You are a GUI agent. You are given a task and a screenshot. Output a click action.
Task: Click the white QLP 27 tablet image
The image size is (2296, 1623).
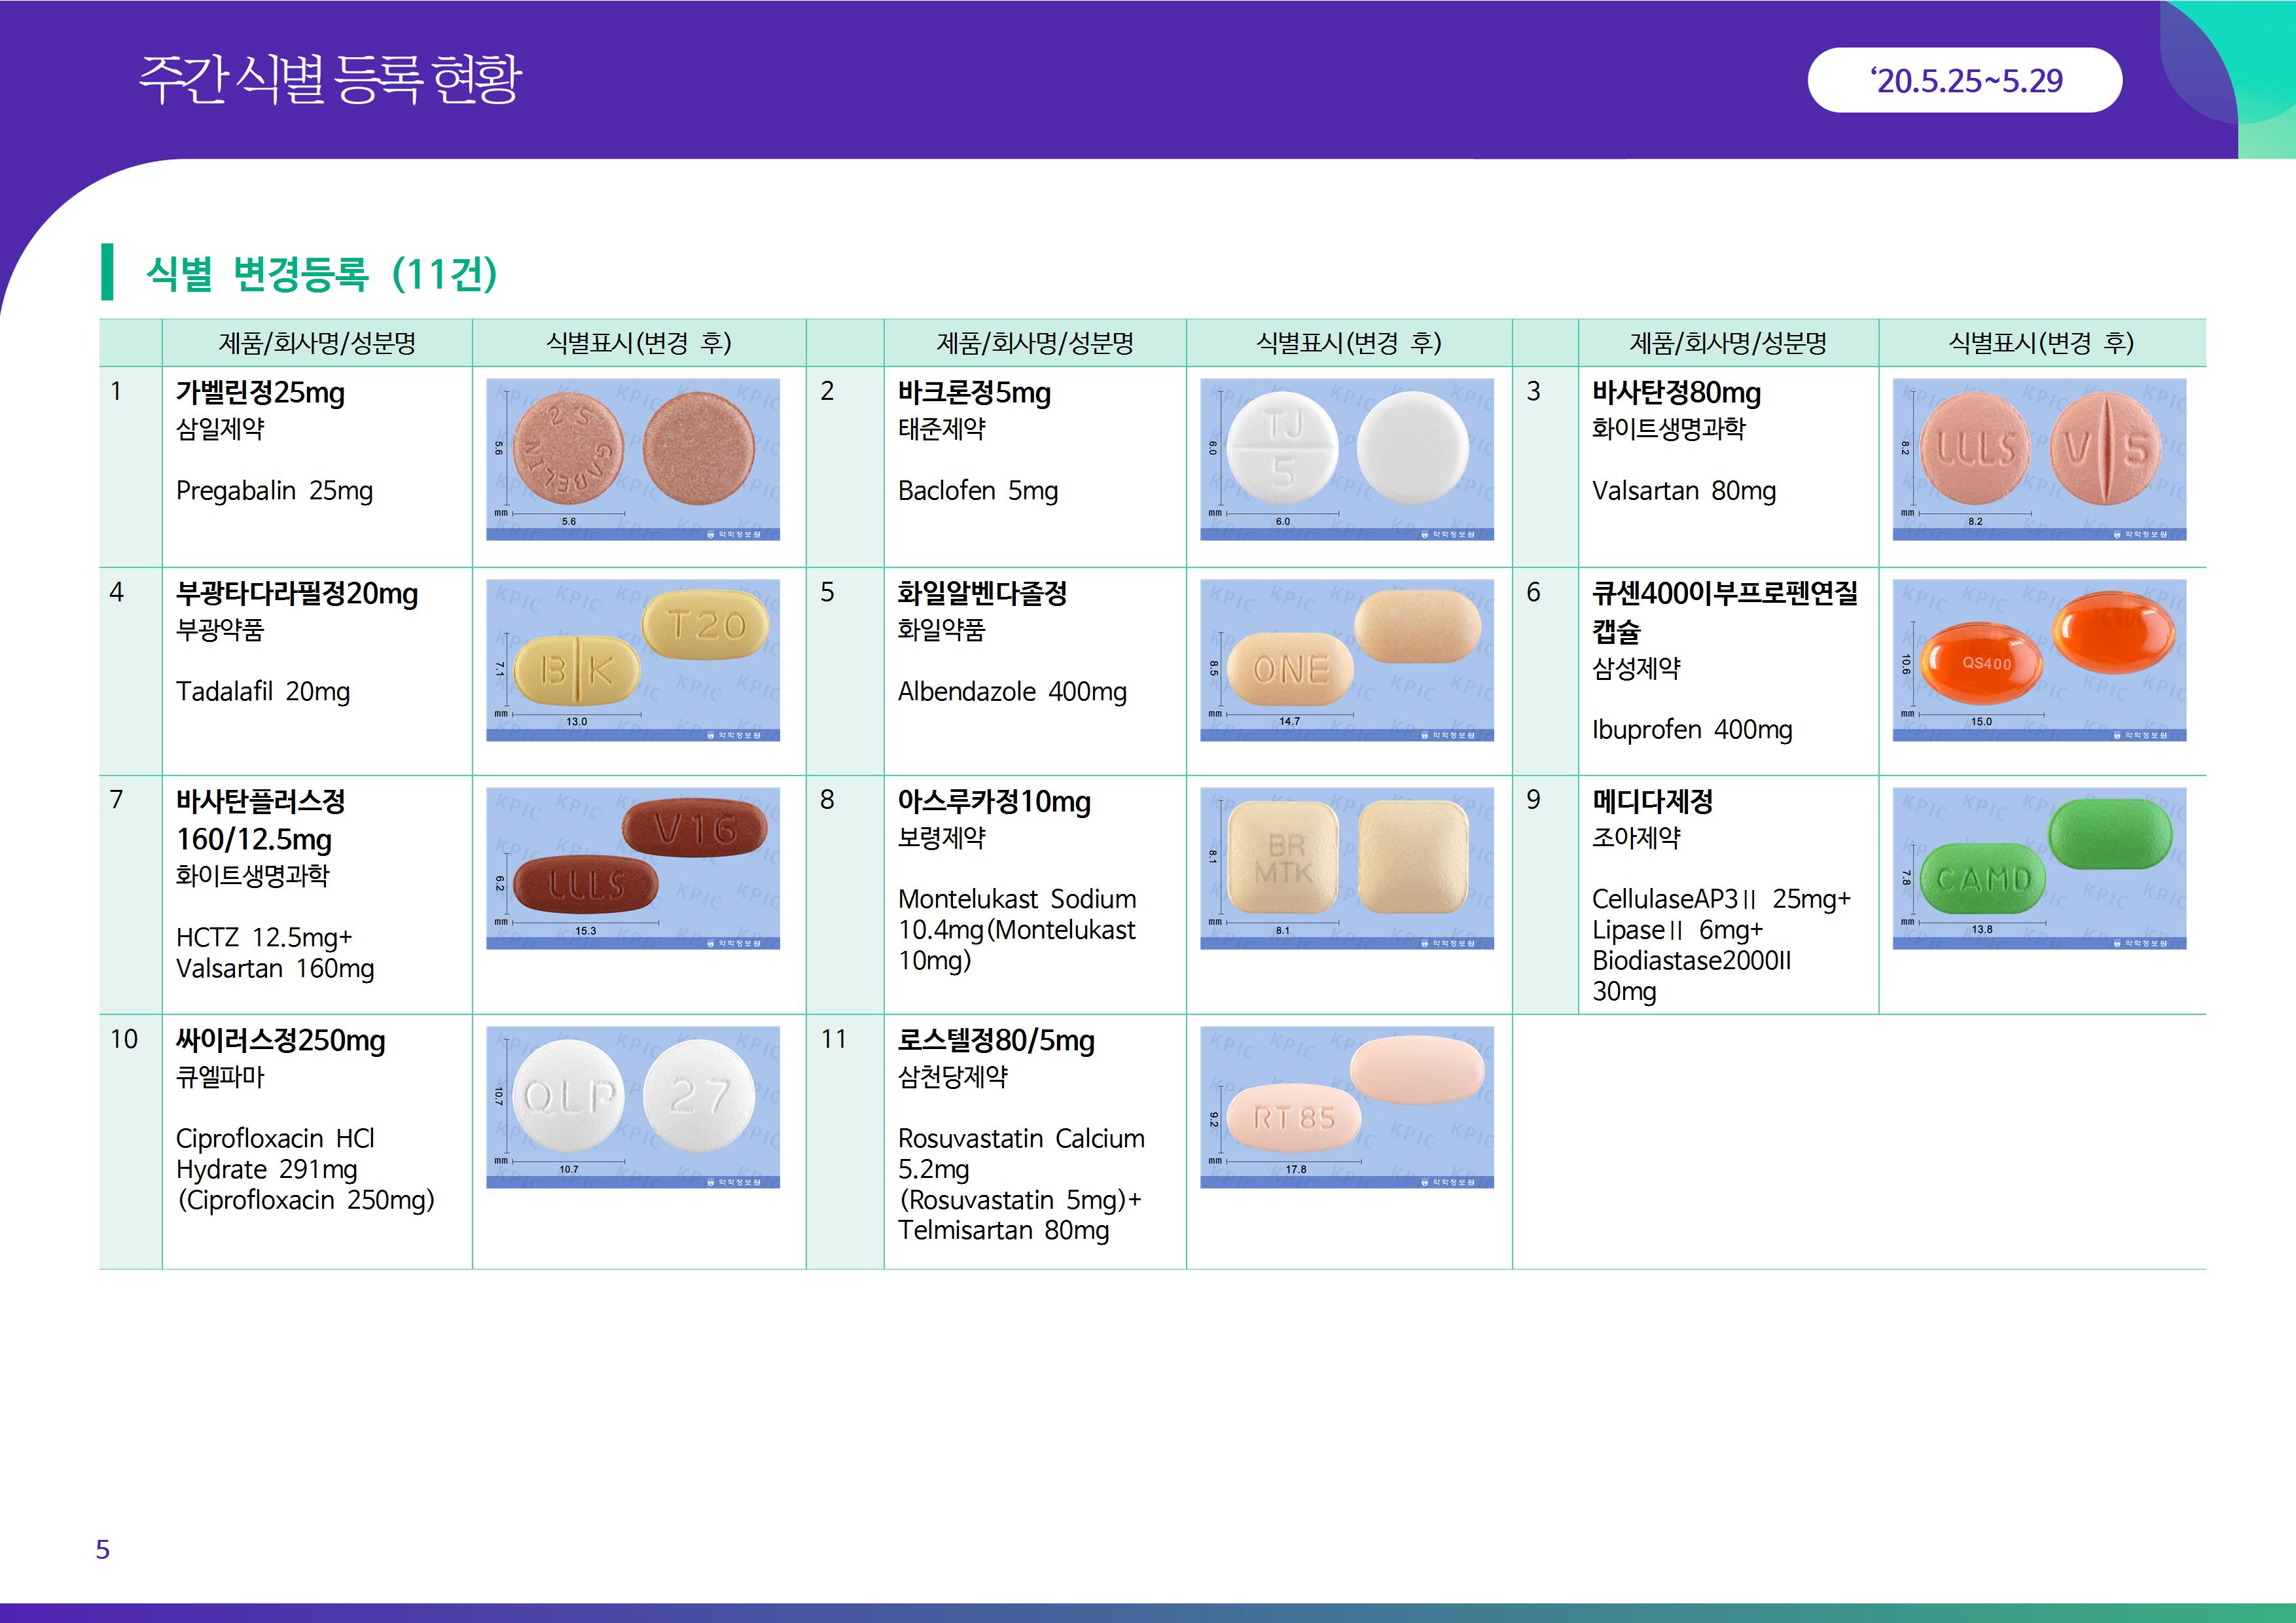pos(632,1107)
